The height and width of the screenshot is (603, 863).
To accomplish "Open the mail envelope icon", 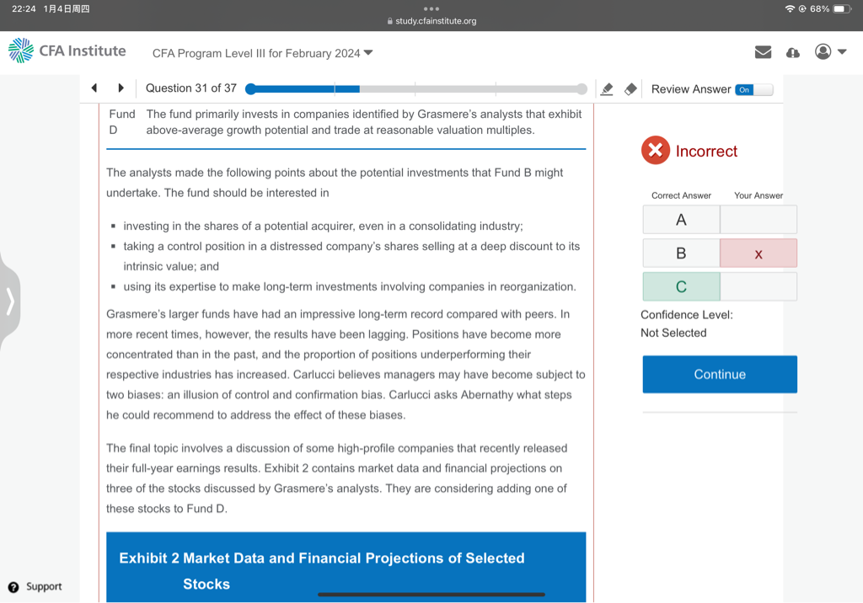I will tap(763, 52).
